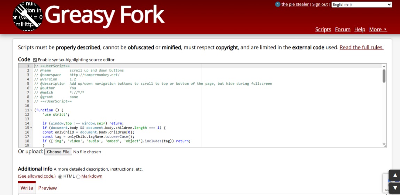The image size is (400, 195).
Task: Click the 'Code' section label
Action: 24,59
